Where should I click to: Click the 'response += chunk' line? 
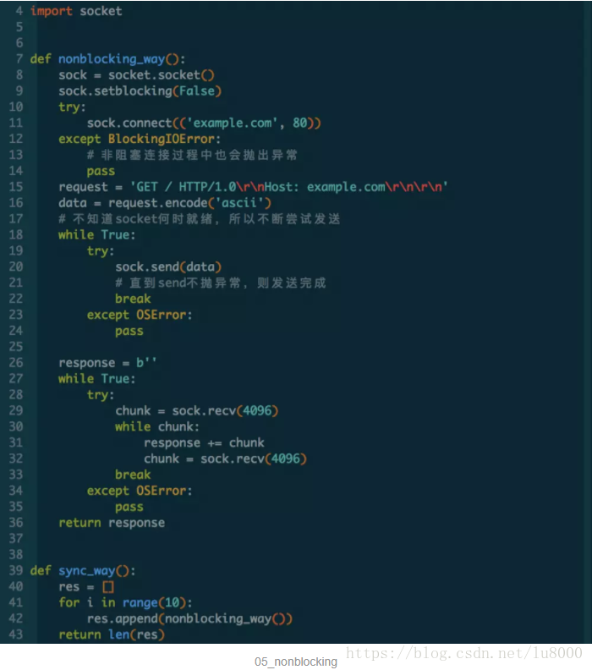click(204, 442)
